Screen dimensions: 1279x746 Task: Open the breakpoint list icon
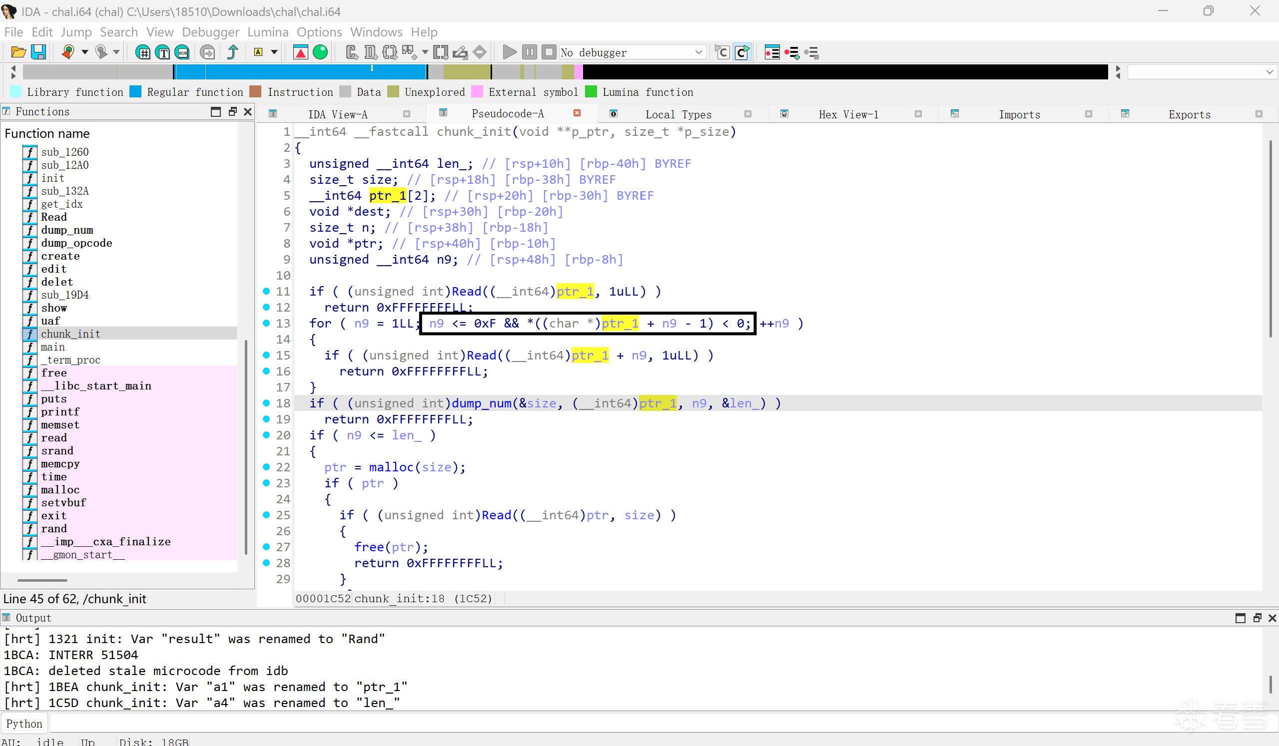pyautogui.click(x=772, y=52)
